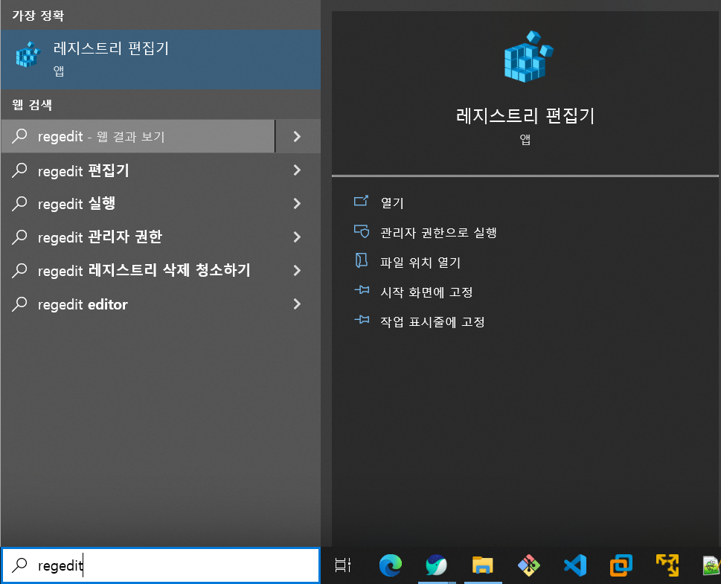Open Task View on the taskbar
721x584 pixels.
click(x=343, y=565)
